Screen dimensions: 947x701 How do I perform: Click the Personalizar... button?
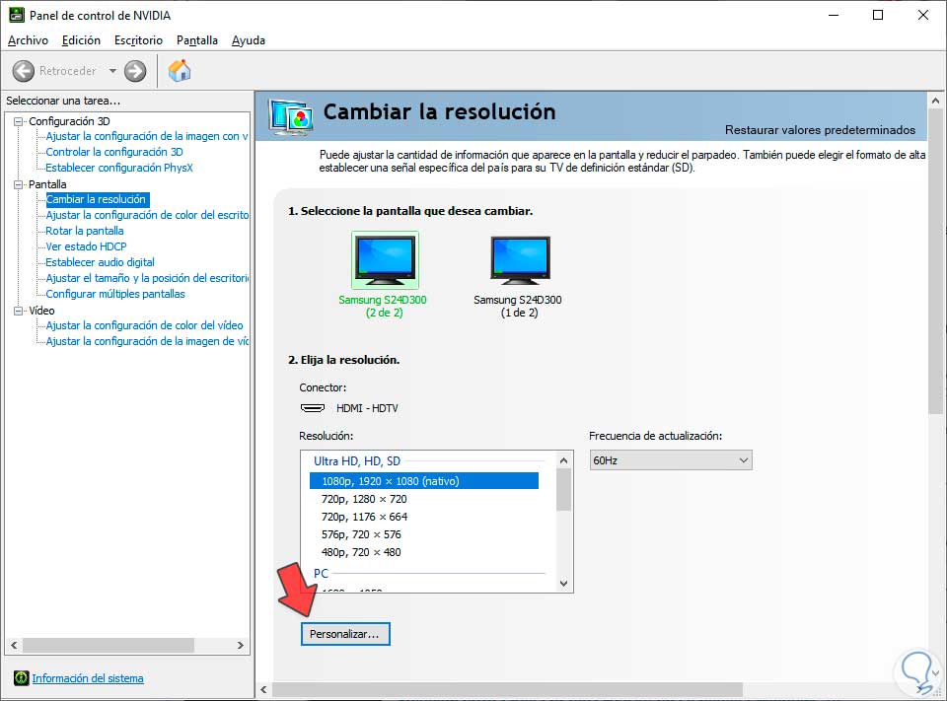[345, 634]
